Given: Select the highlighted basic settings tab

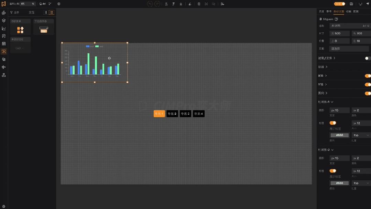Looking at the screenshot, I should click(339, 11).
